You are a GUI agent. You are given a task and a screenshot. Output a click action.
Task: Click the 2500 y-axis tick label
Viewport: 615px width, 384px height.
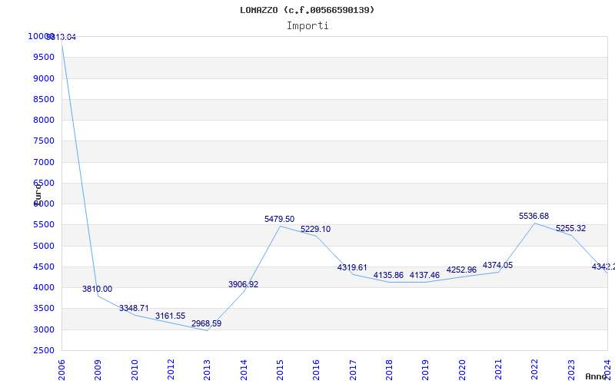(x=43, y=351)
